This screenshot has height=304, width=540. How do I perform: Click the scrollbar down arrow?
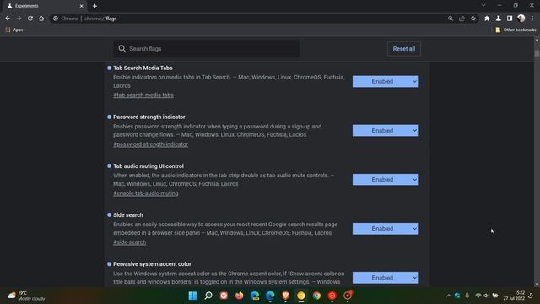pyautogui.click(x=537, y=284)
